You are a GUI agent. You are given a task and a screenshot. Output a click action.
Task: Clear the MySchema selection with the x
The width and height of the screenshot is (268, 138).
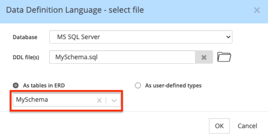point(99,100)
